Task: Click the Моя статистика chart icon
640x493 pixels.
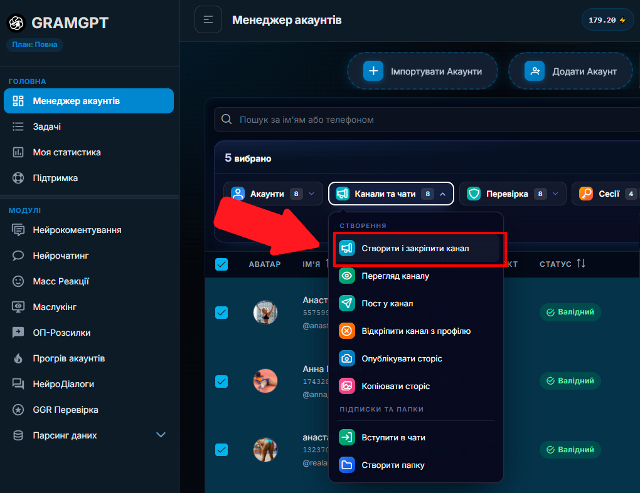Action: coord(18,152)
